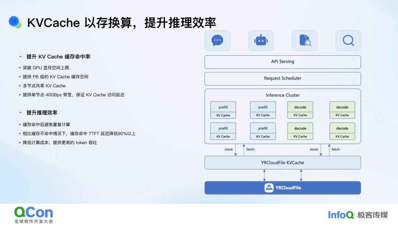The image size is (398, 226).
Task: Select the Request Scheduler box
Action: click(283, 79)
